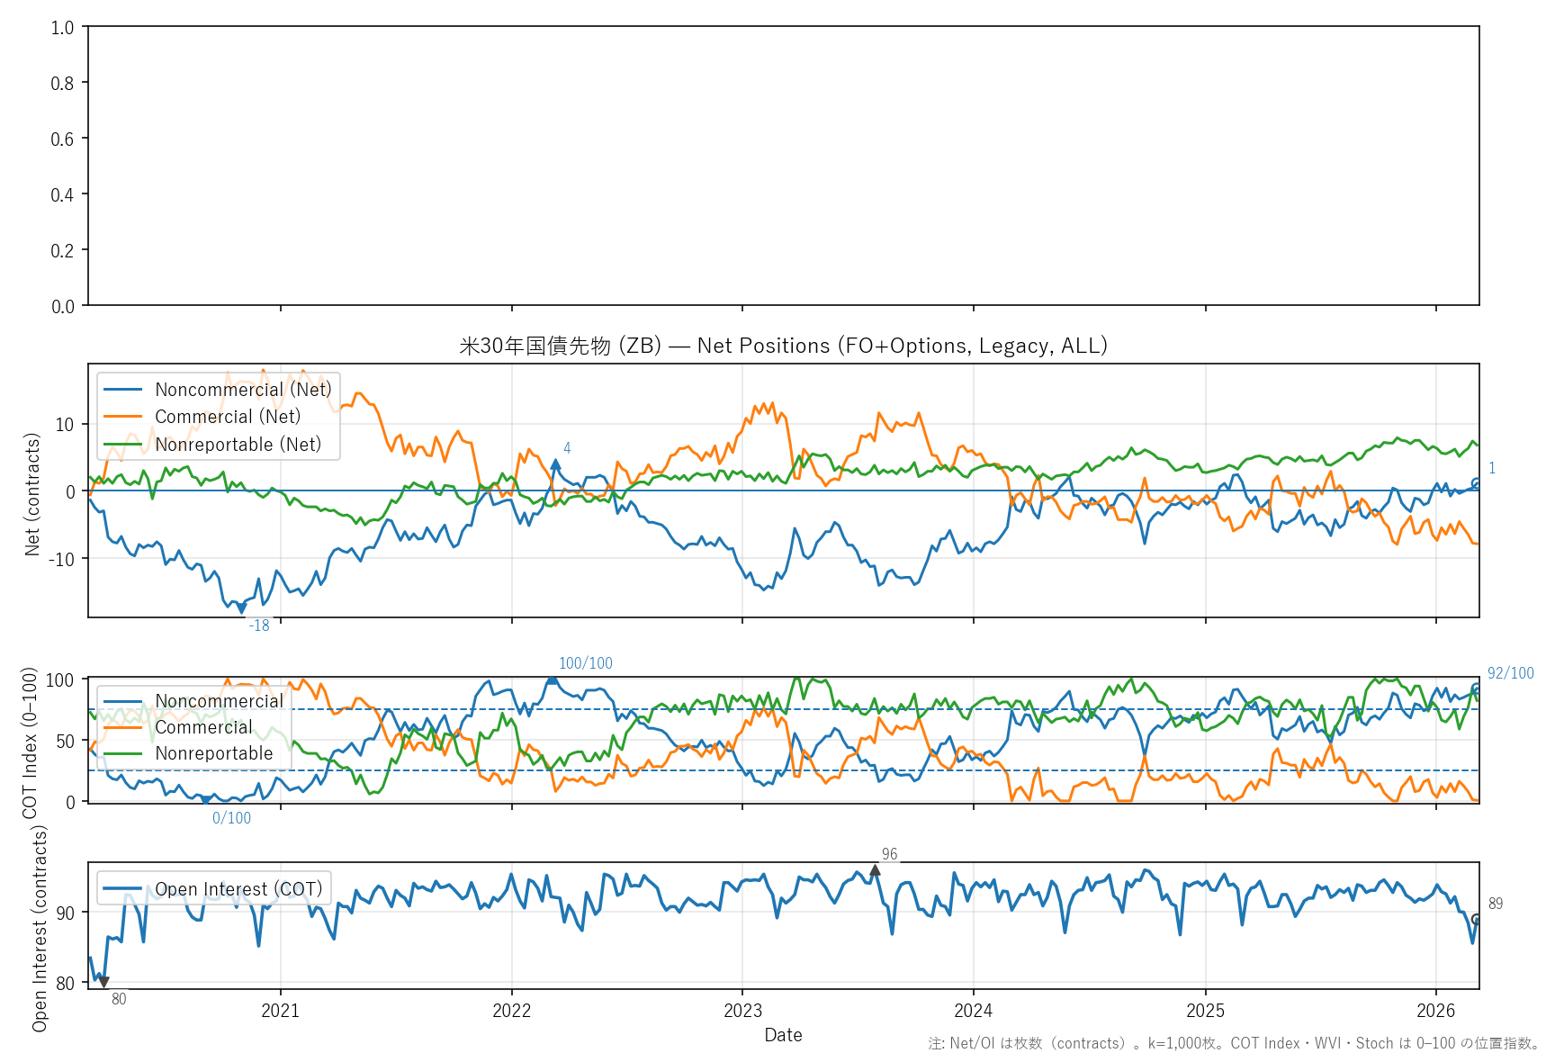The image size is (1555, 1062).
Task: Click the latest Net Positions circle marker labeled 1
Action: pos(1476,483)
